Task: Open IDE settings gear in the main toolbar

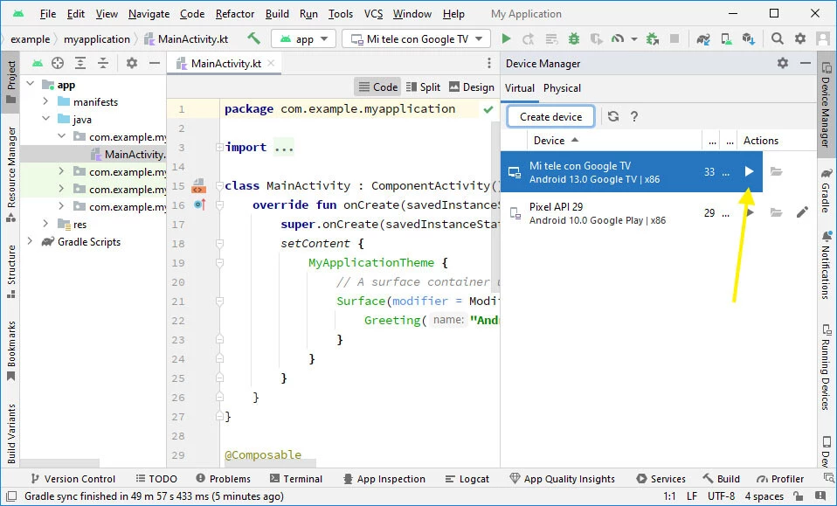Action: pyautogui.click(x=800, y=38)
